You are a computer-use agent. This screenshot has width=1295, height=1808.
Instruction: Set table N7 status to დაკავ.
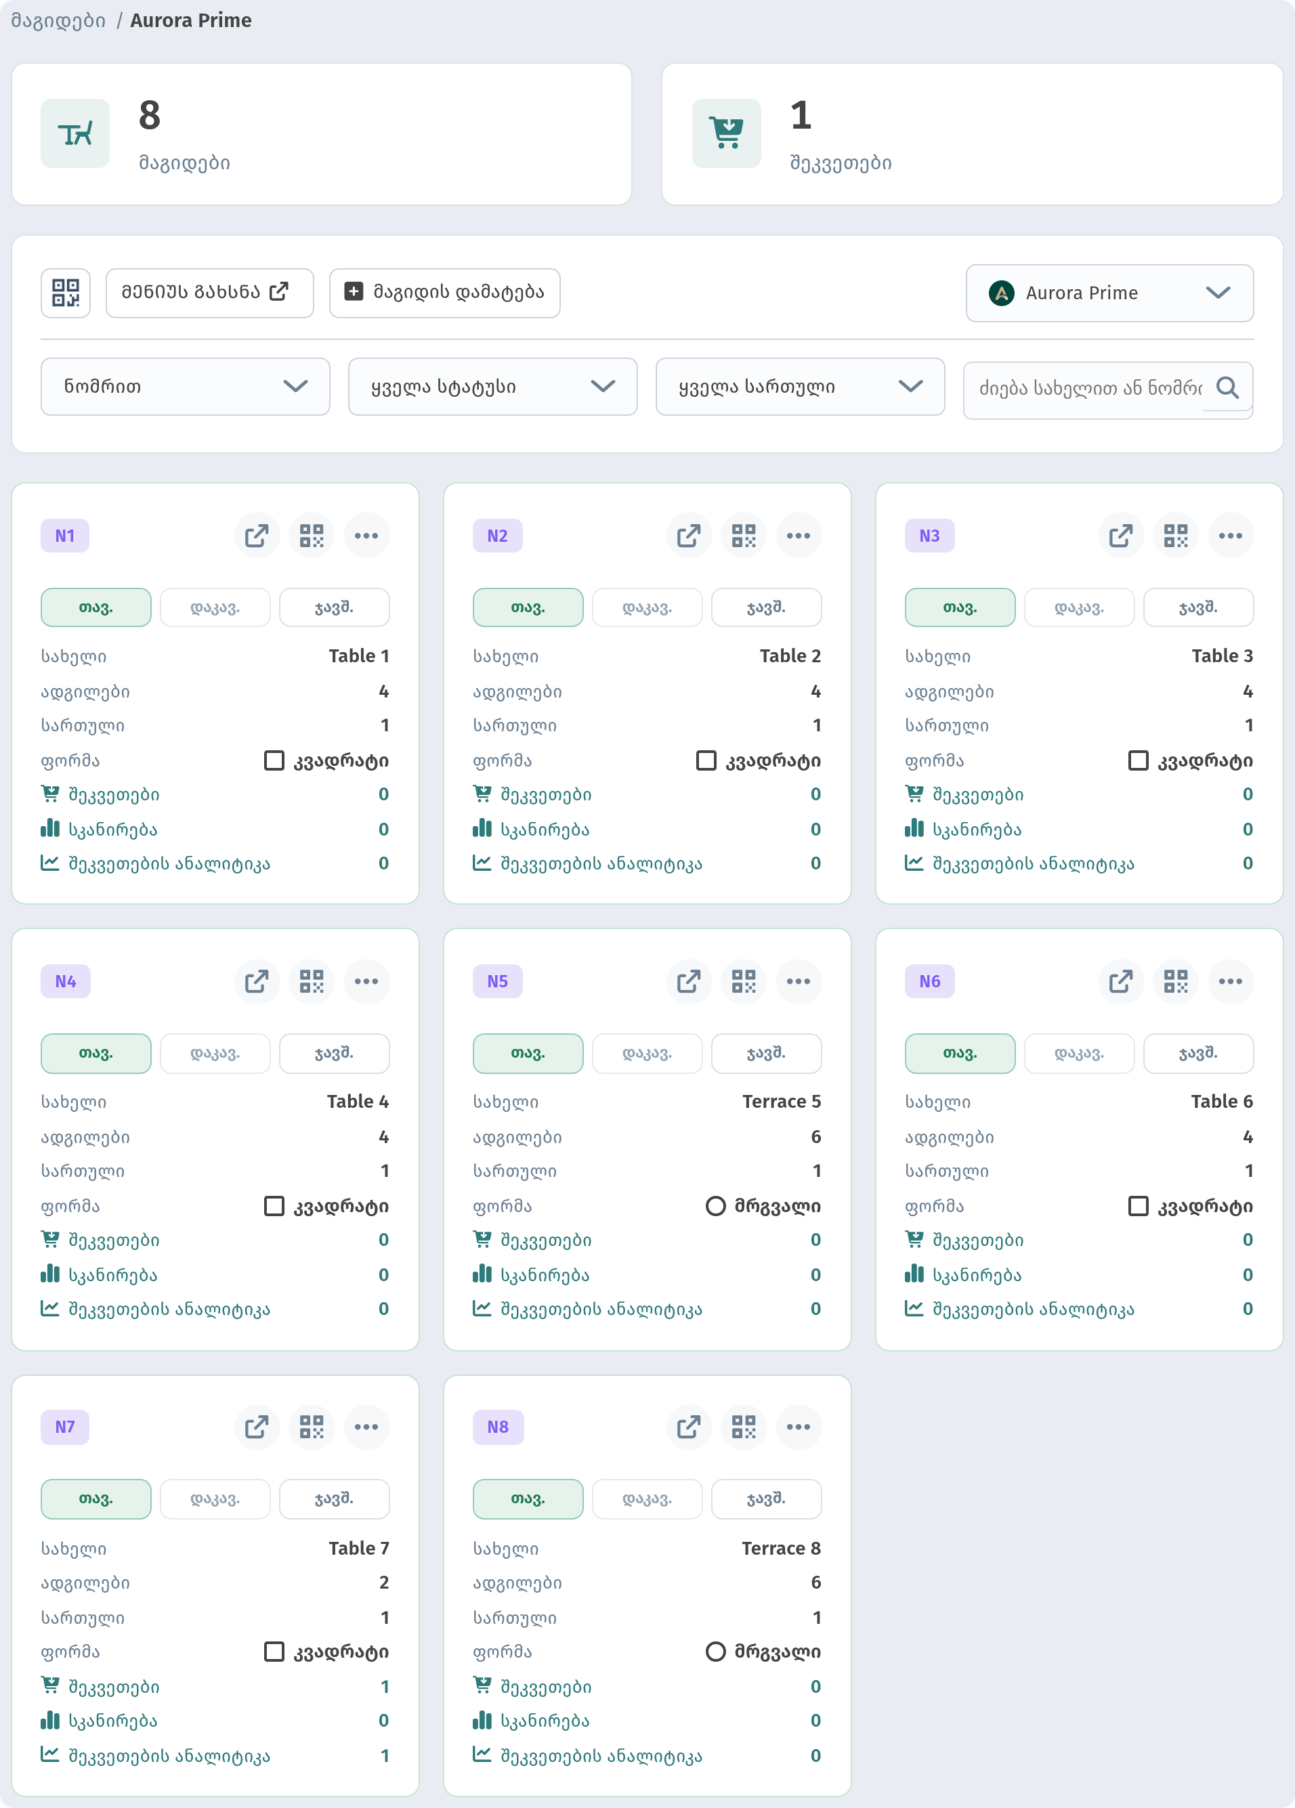pos(215,1499)
